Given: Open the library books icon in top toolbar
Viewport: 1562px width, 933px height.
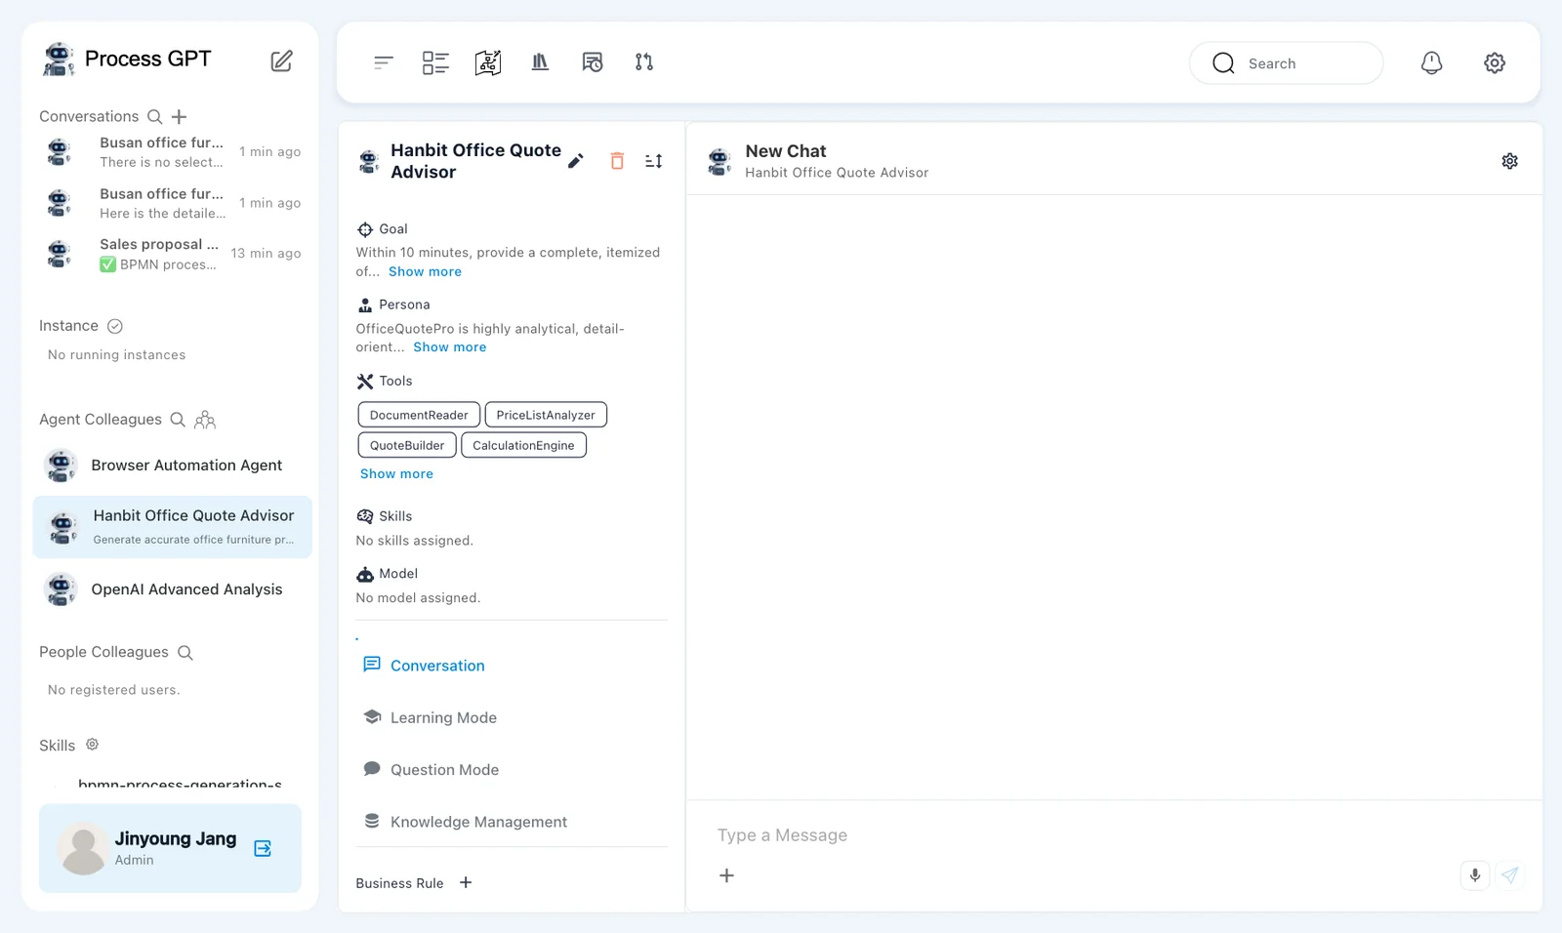Looking at the screenshot, I should pos(540,62).
